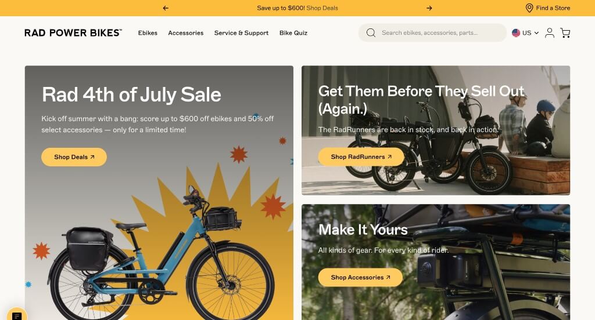This screenshot has width=595, height=320.
Task: Focus the search ebikes, accessories, parts field
Action: [x=432, y=33]
